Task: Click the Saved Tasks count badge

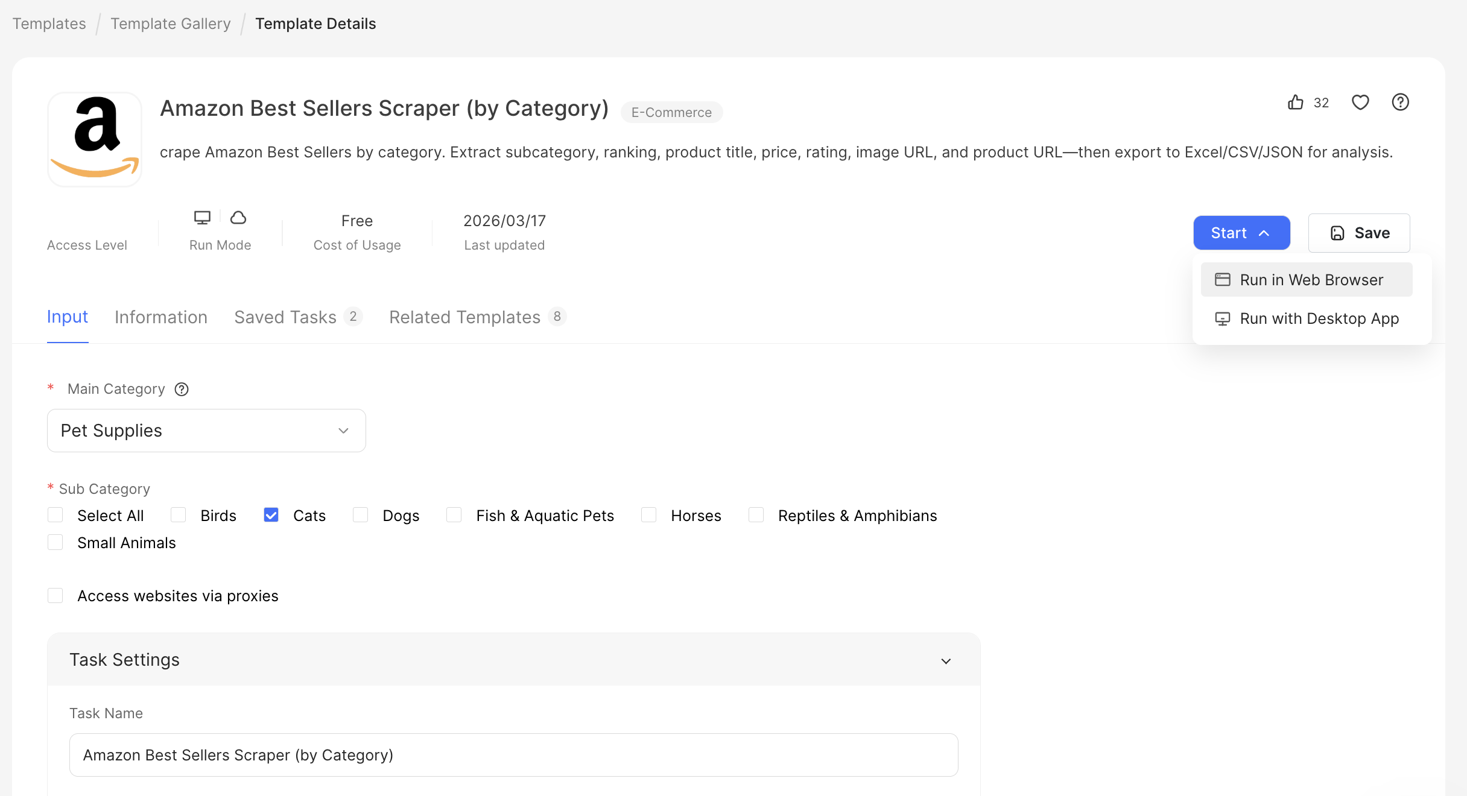Action: [353, 317]
